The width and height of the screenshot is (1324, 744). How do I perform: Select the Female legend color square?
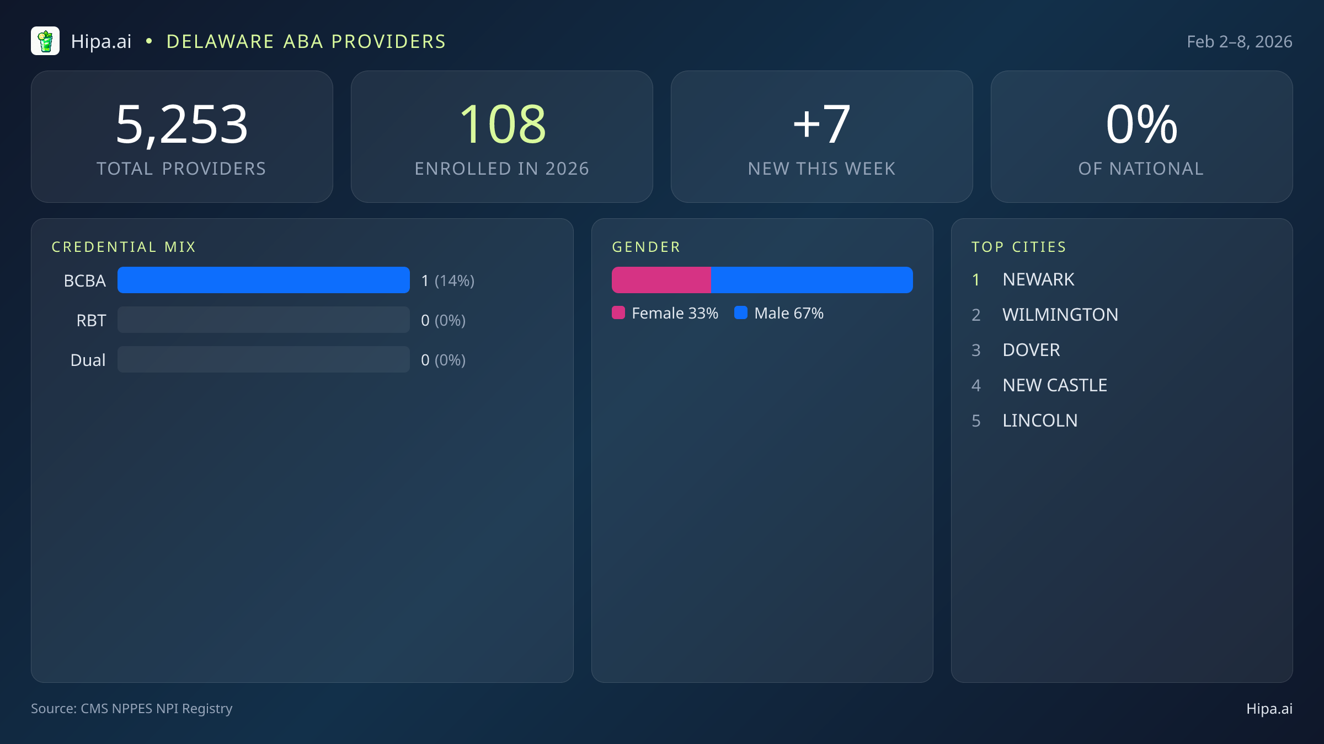point(618,312)
